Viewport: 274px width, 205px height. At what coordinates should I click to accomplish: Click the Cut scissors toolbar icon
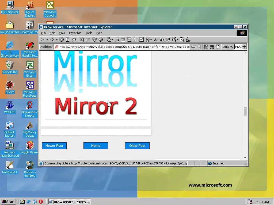click(x=155, y=40)
